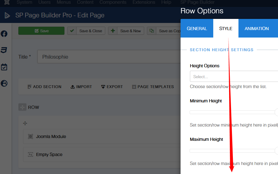
Task: Click the Title field containing Philosophie
Action: (x=109, y=57)
